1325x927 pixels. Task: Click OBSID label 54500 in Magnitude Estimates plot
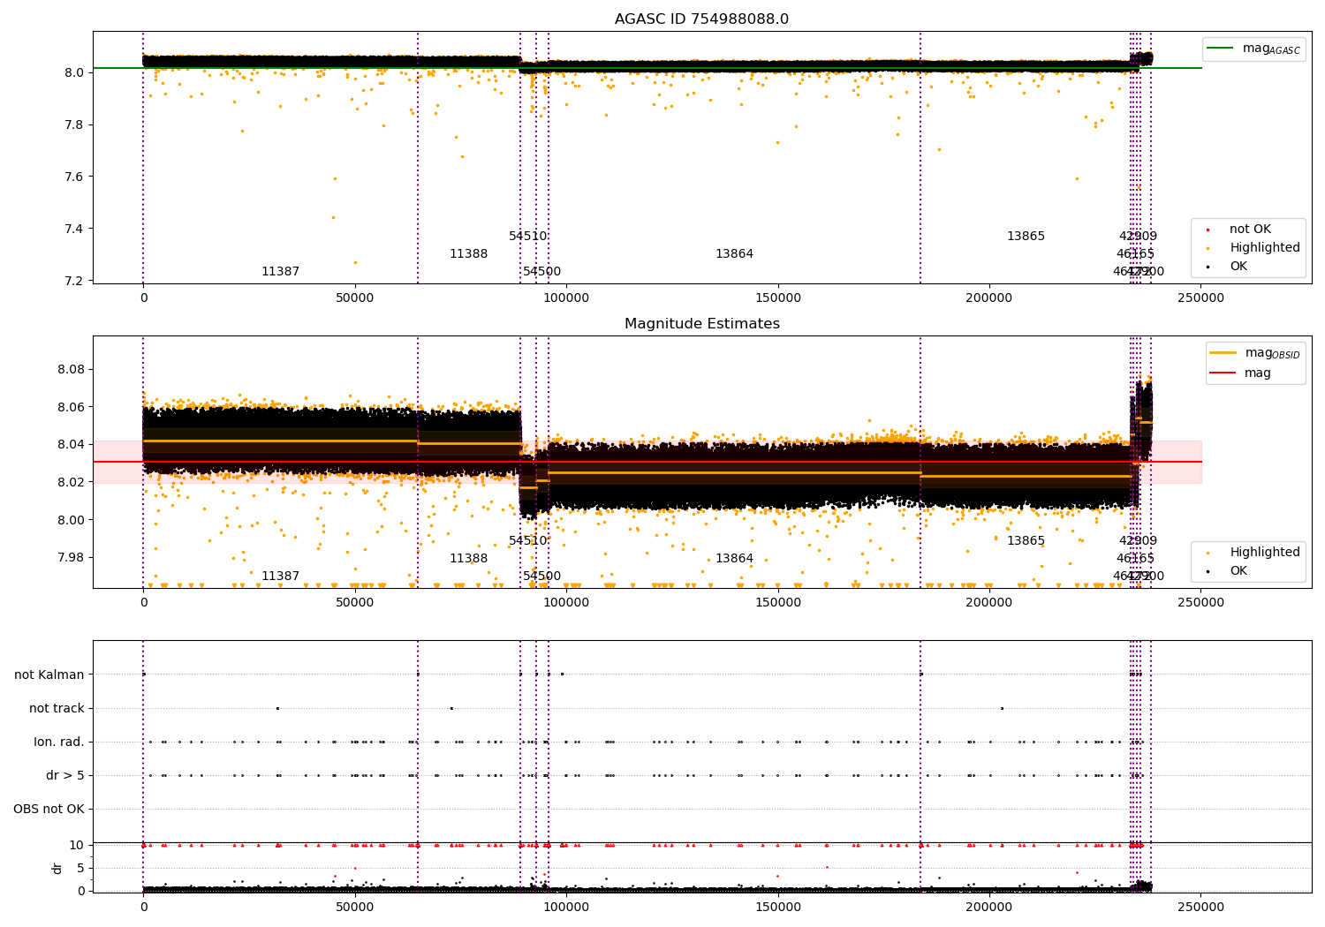[x=541, y=577]
